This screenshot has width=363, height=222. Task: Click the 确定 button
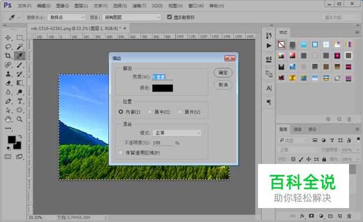223,73
